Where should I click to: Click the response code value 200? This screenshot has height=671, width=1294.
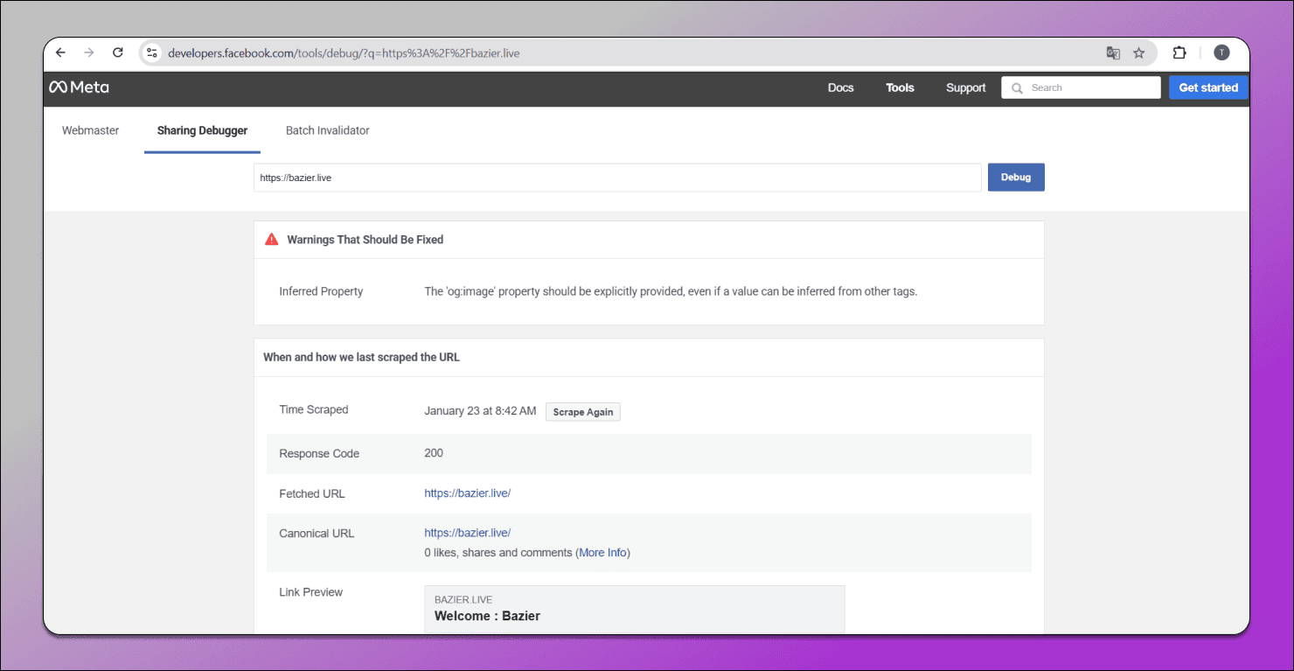click(434, 453)
